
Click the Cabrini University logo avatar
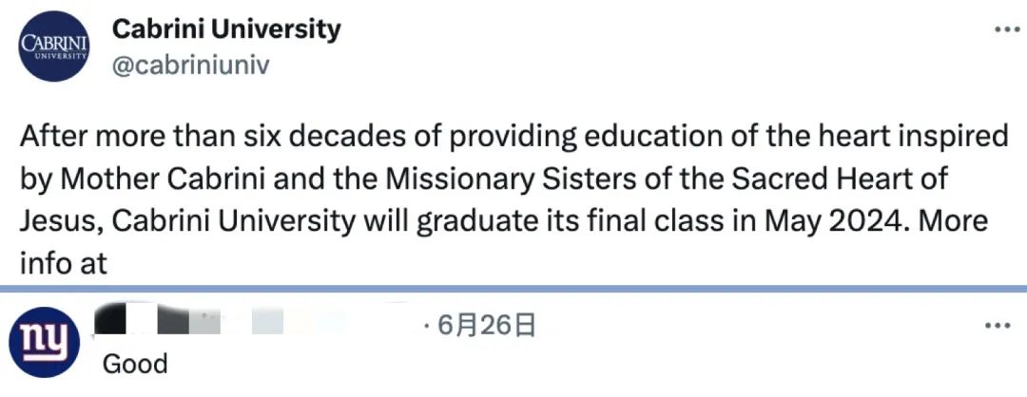pos(53,47)
